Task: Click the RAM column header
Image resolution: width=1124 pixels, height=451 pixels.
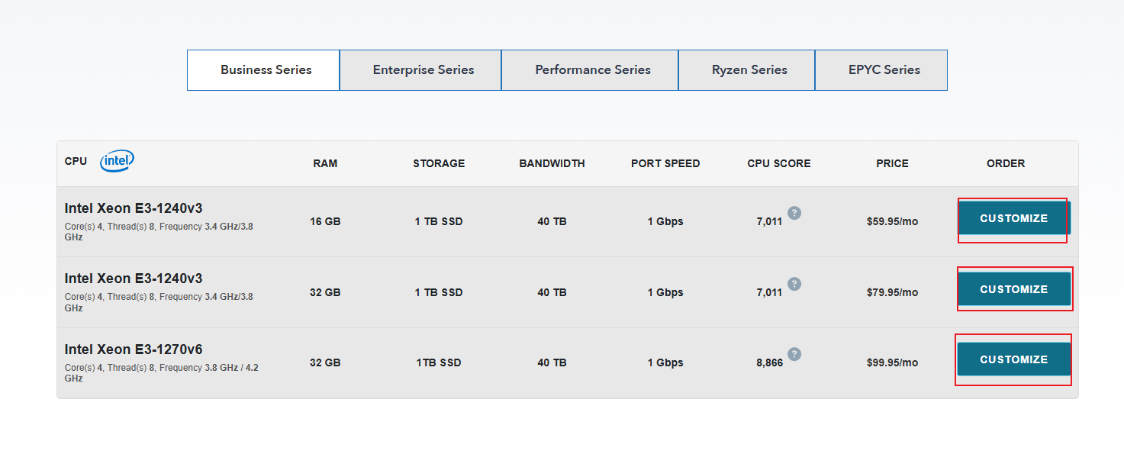Action: [325, 163]
